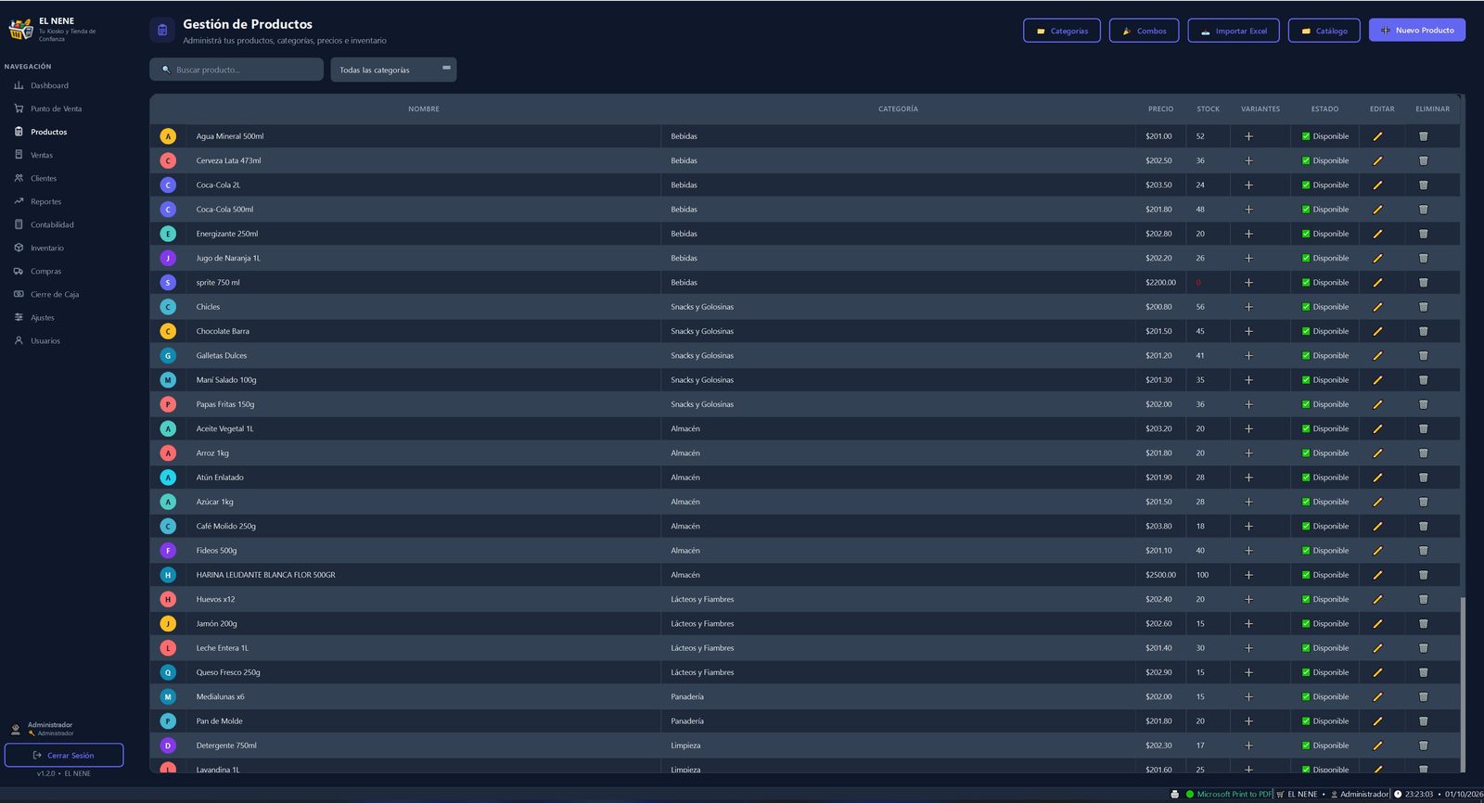This screenshot has width=1484, height=803.
Task: Open the Categorías manager
Action: (x=1062, y=31)
